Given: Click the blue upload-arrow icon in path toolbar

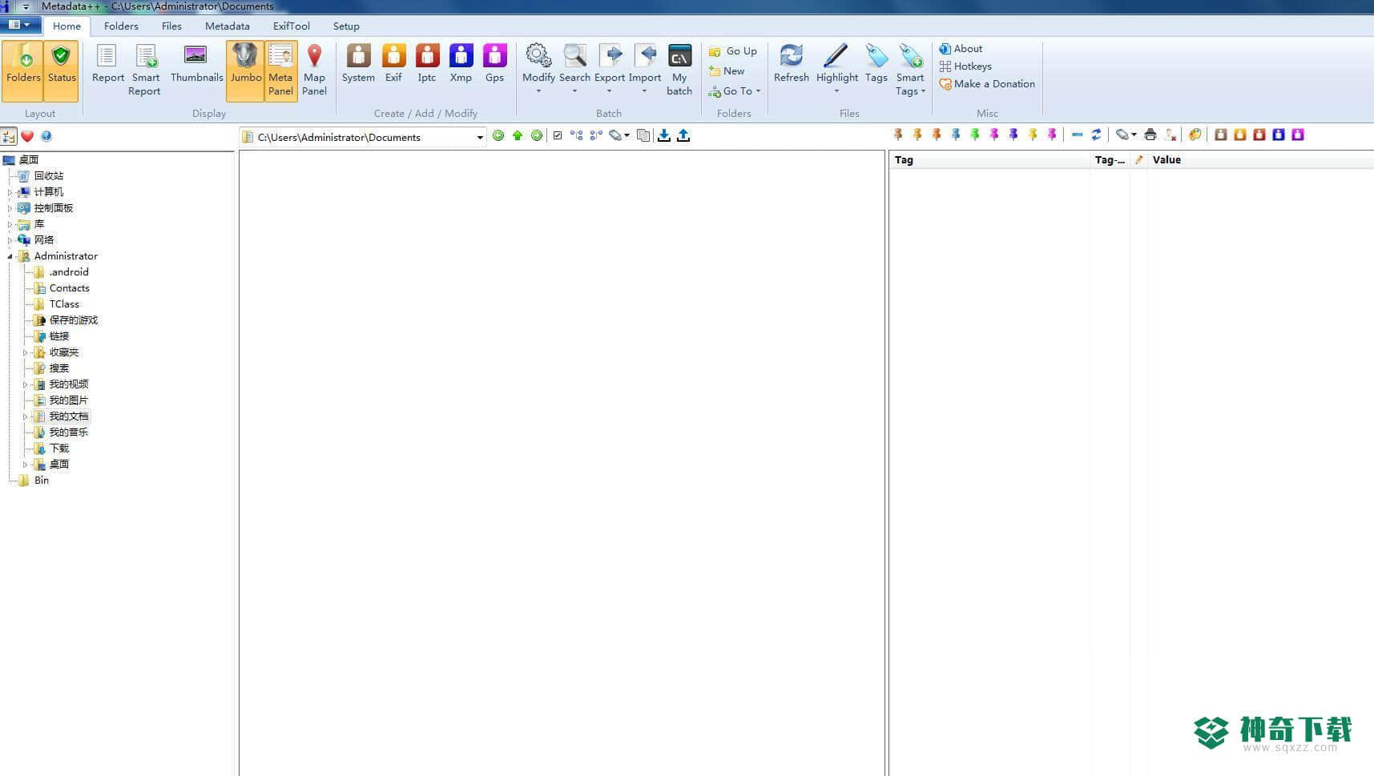Looking at the screenshot, I should [683, 136].
